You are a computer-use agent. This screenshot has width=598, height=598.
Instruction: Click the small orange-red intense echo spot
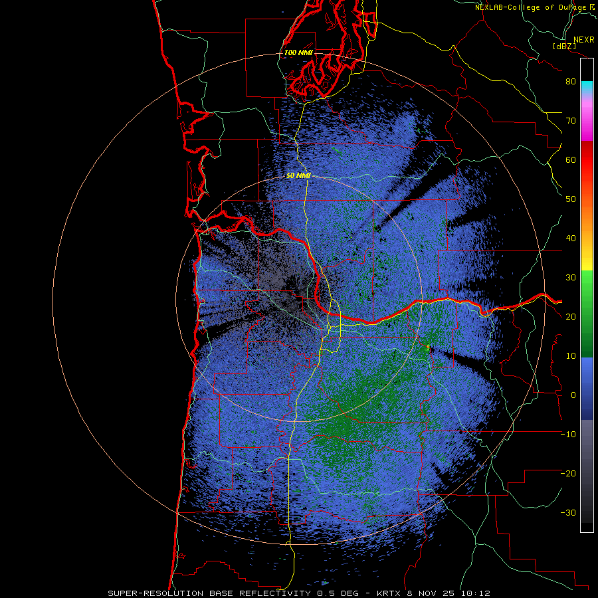tap(428, 347)
